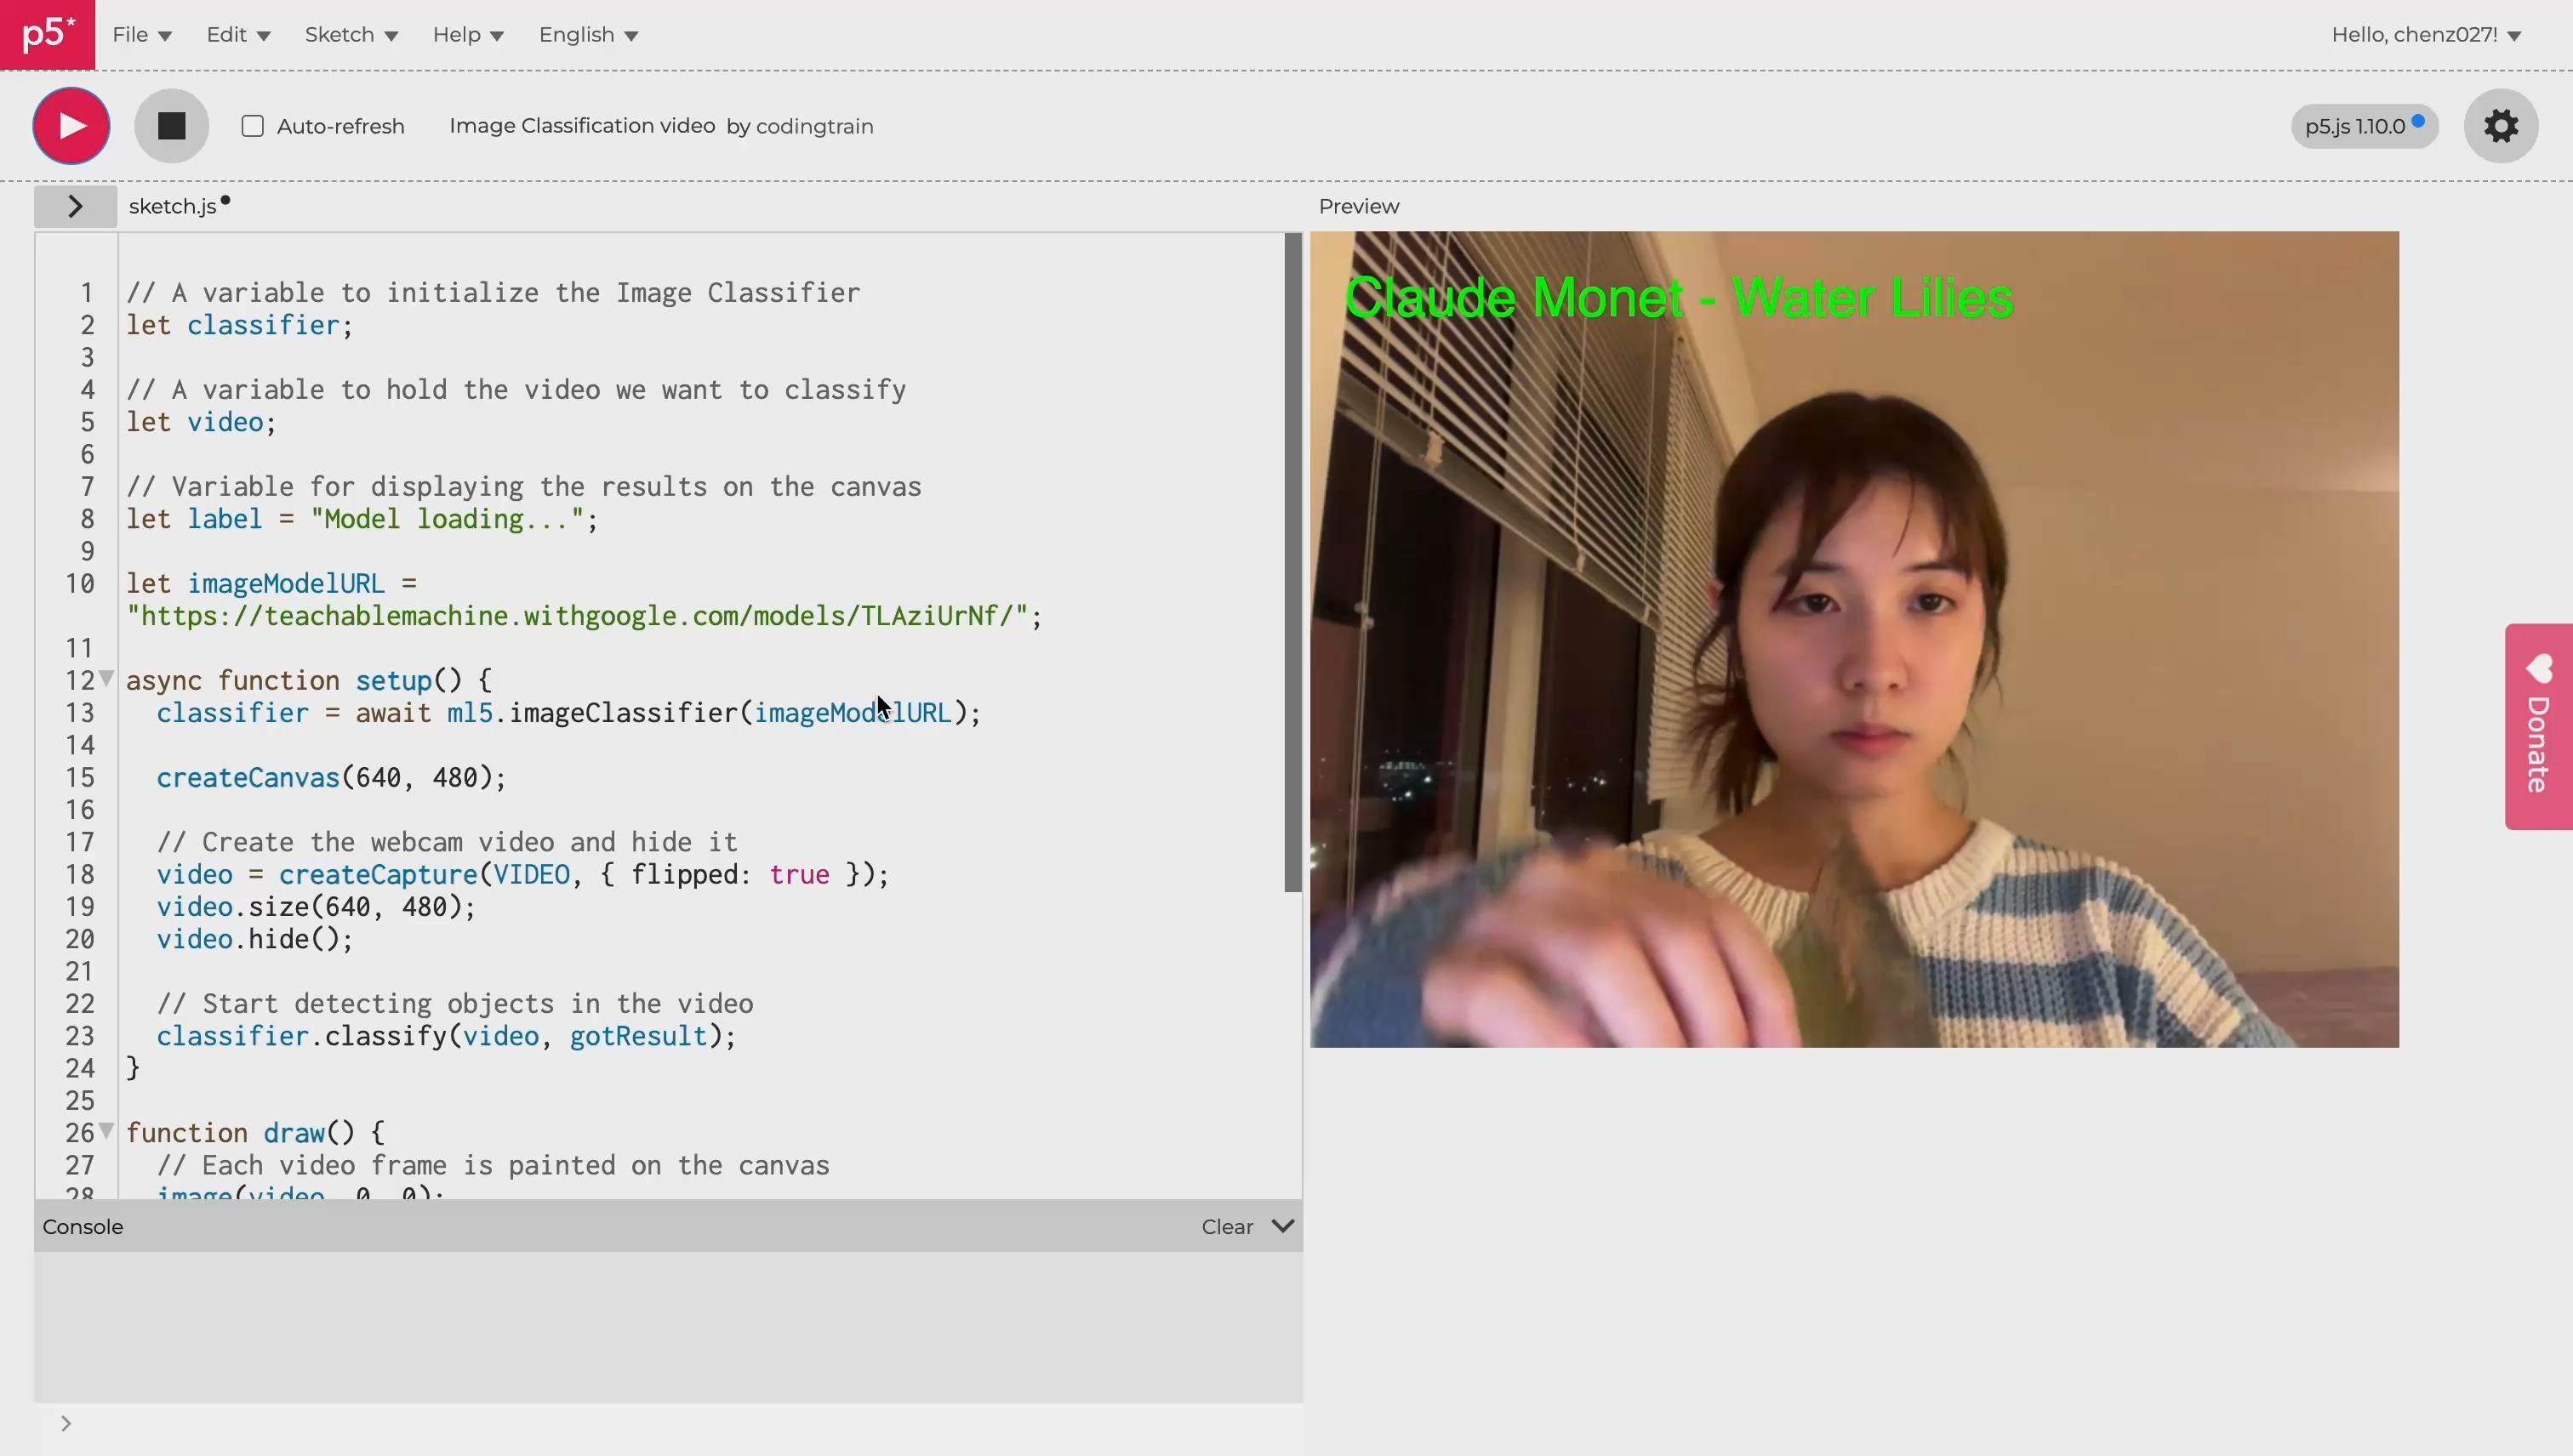Enable the Auto-refresh checkbox
Image resolution: width=2573 pixels, height=1456 pixels.
[x=252, y=127]
